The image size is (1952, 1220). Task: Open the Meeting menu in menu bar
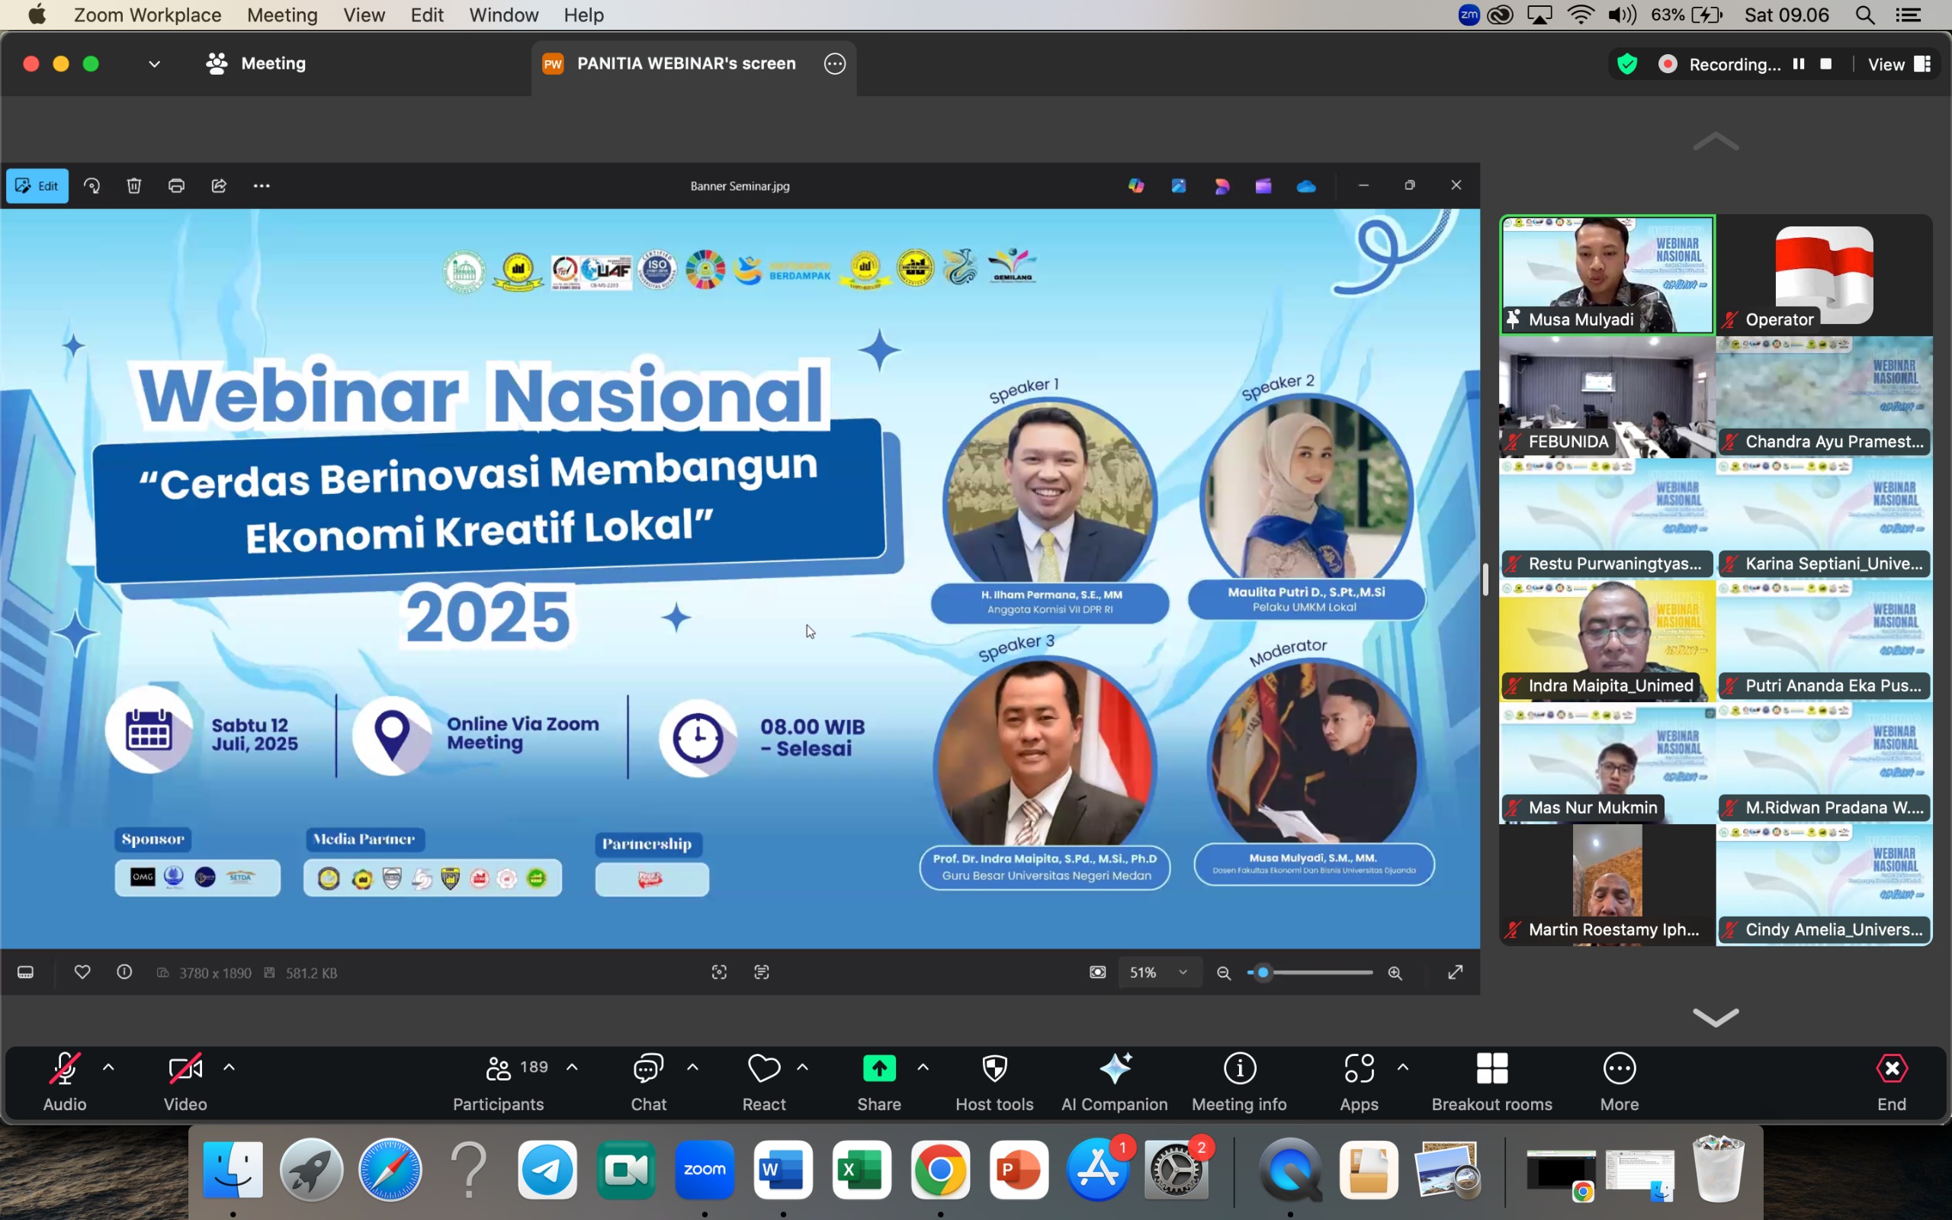(x=282, y=15)
